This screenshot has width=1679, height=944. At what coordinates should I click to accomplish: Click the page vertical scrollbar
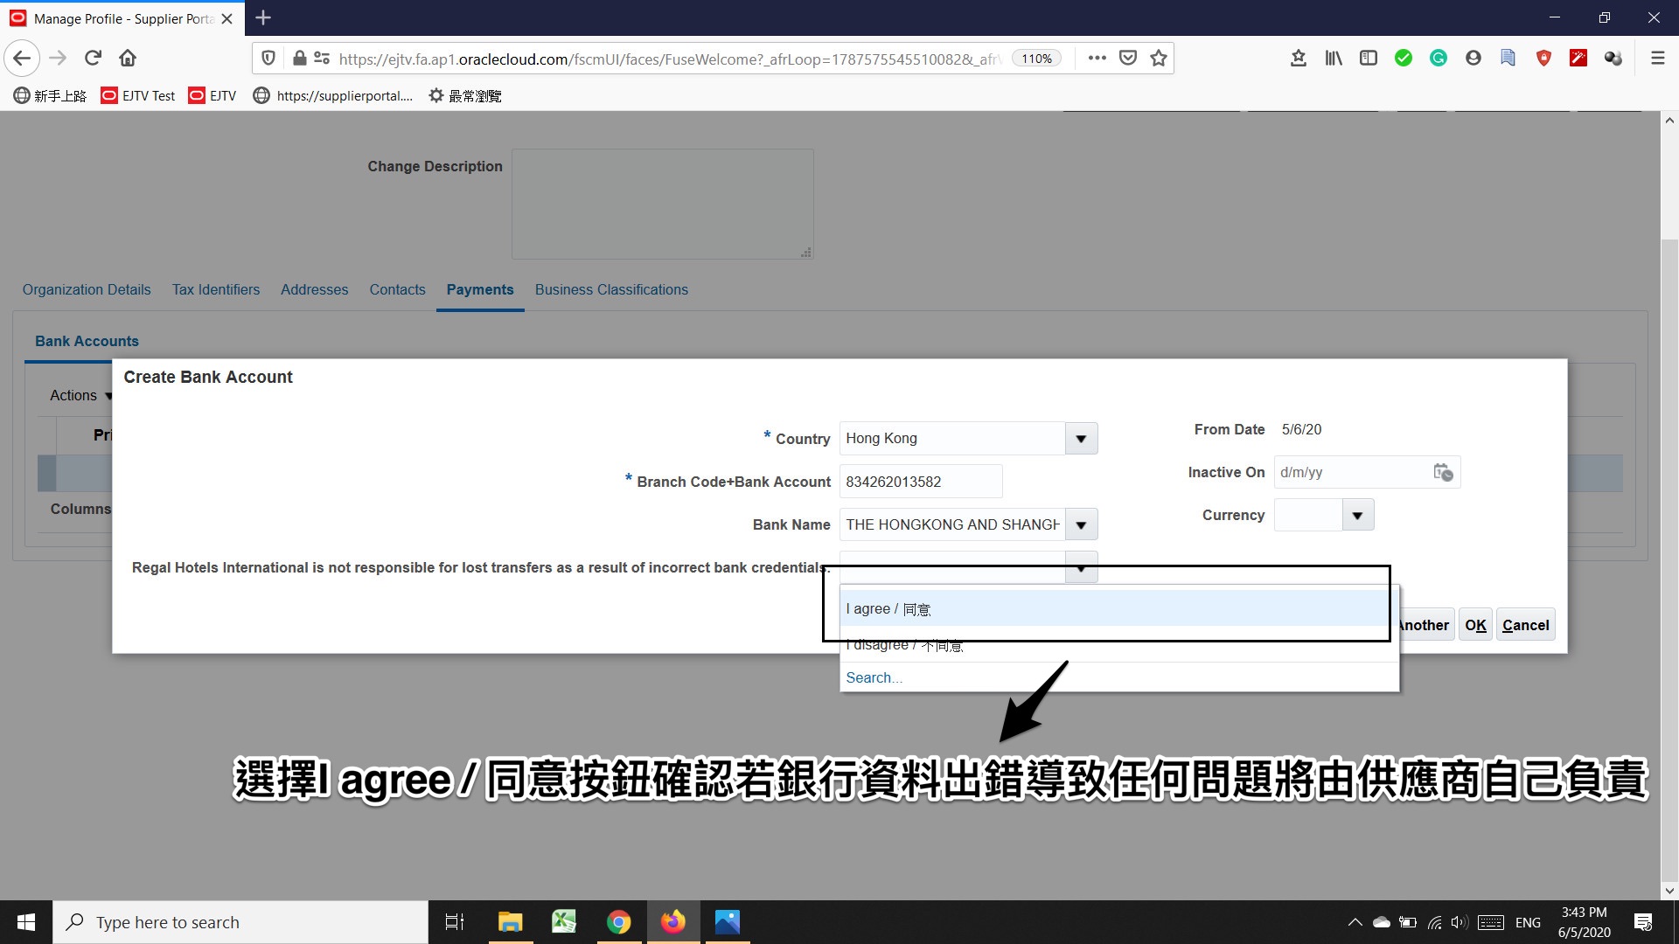[1669, 559]
